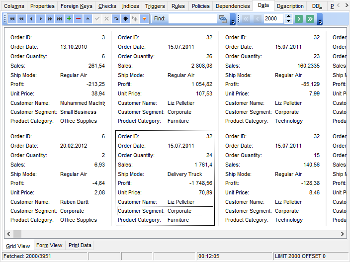Click the search icon in Find box
Viewport: 350px width, 262px height.
pyautogui.click(x=222, y=19)
